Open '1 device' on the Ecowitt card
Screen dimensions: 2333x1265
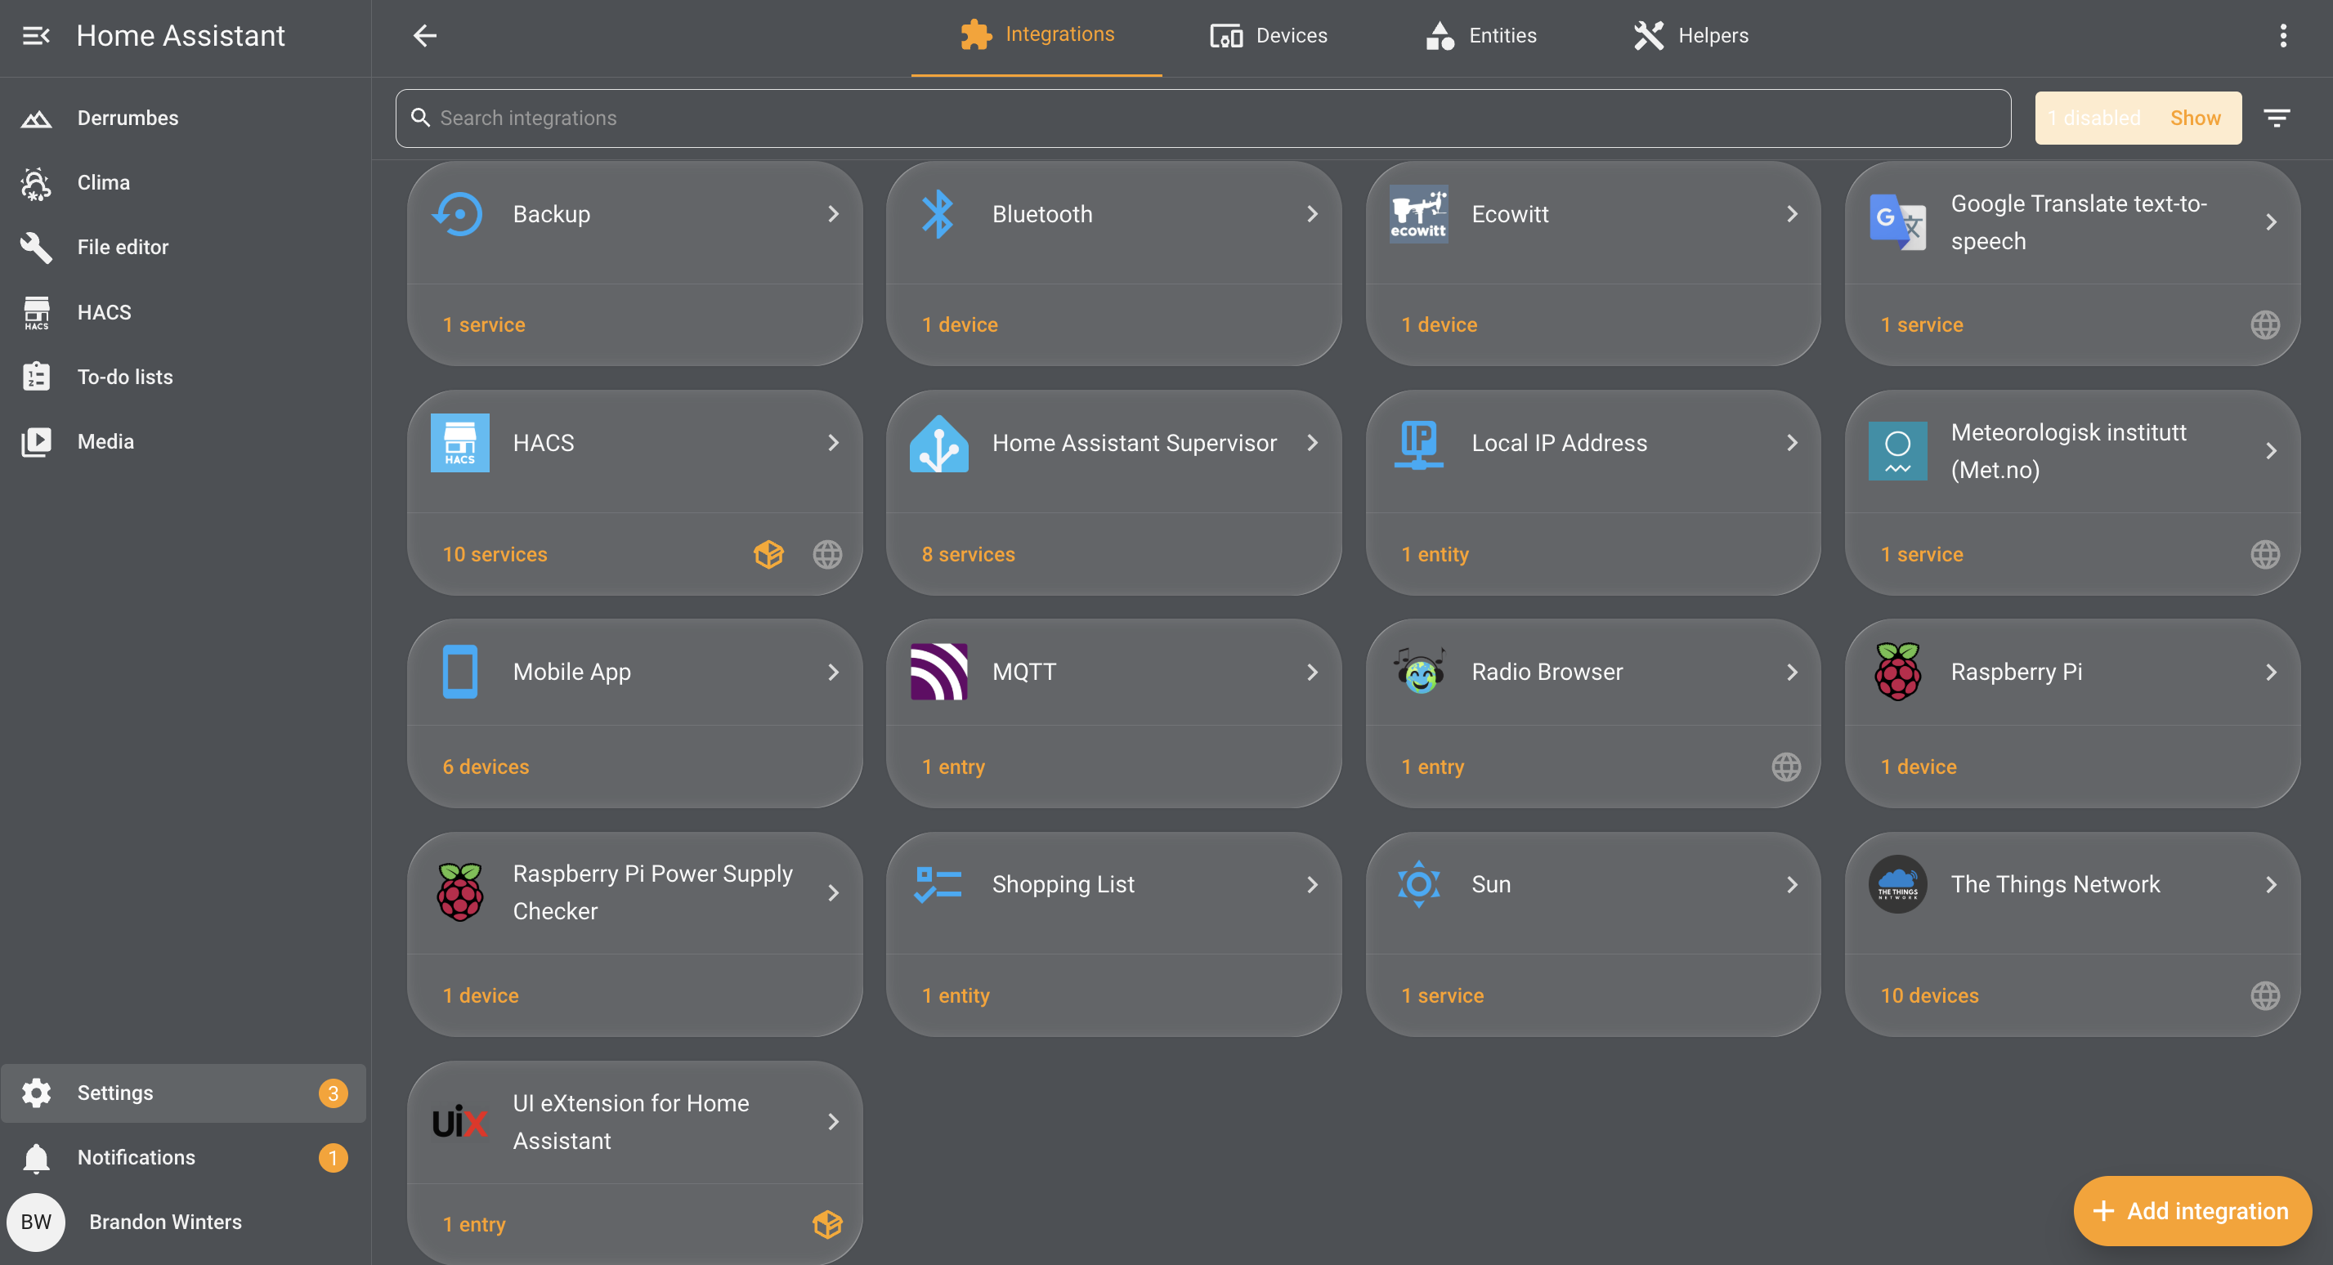pyautogui.click(x=1439, y=325)
